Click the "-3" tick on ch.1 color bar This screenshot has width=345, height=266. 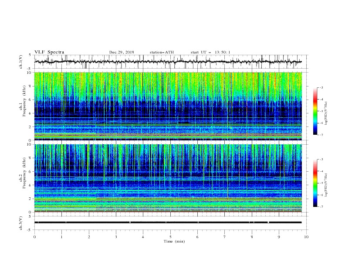tap(321, 87)
